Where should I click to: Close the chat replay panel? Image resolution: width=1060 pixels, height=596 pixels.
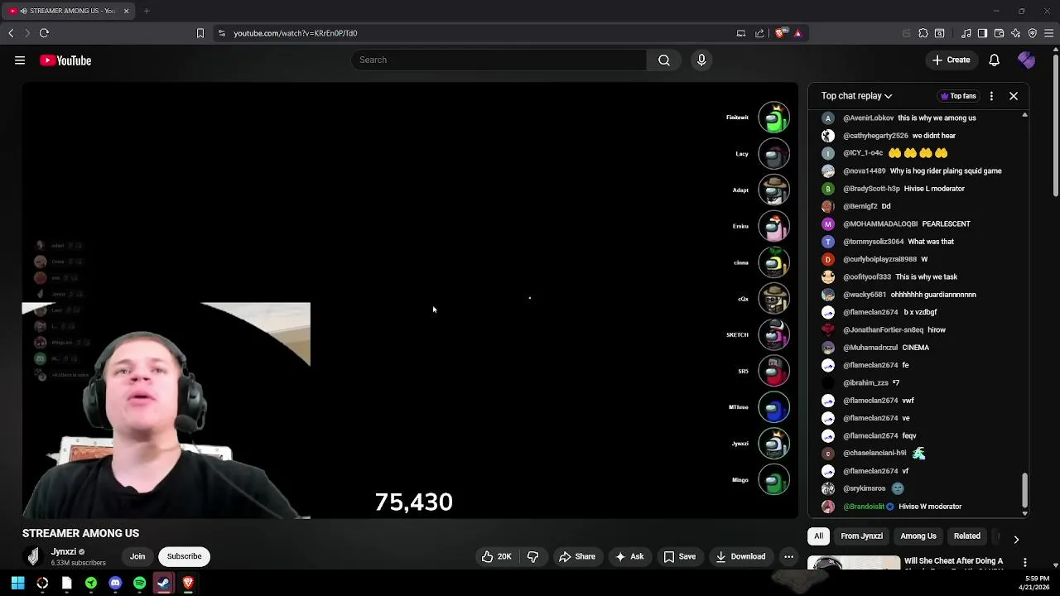click(x=1014, y=96)
